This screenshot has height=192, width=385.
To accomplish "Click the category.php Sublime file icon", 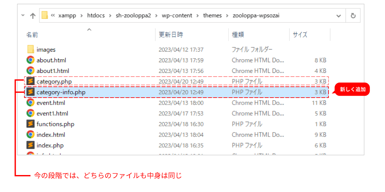I will pyautogui.click(x=30, y=81).
